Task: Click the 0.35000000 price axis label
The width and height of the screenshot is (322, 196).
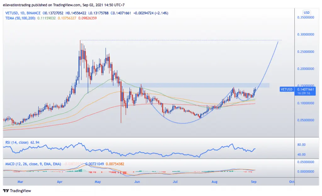Action: coord(306,18)
